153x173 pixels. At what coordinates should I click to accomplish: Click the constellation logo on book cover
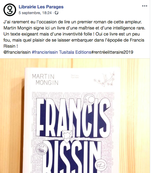(104, 79)
